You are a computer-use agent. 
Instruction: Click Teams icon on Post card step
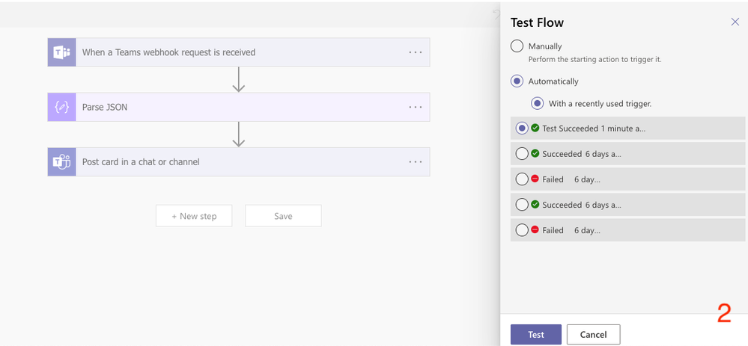tap(61, 161)
